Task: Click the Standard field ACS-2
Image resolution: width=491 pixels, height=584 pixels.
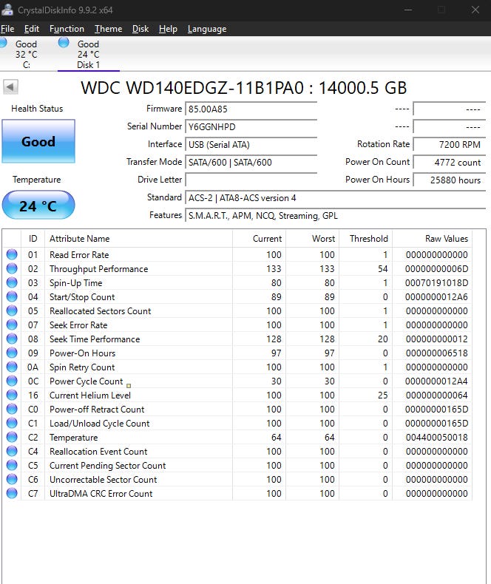Action: 335,198
